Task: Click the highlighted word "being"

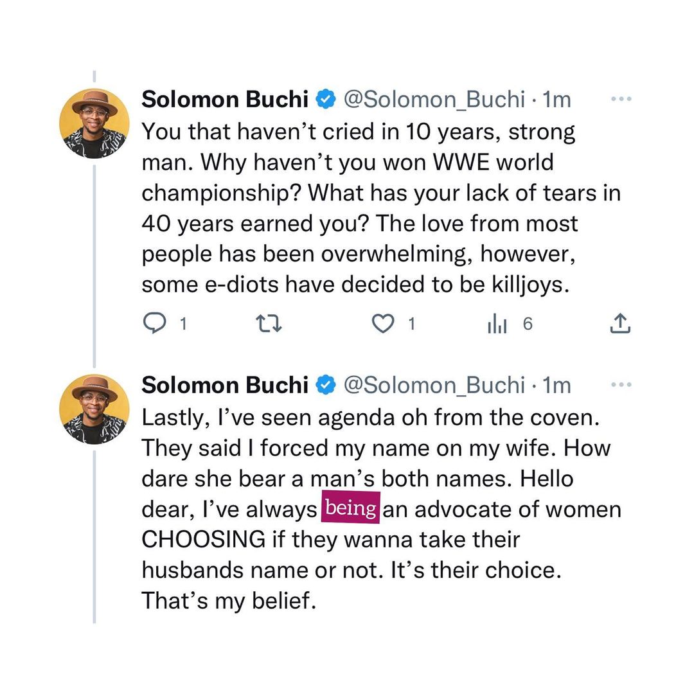Action: [350, 509]
